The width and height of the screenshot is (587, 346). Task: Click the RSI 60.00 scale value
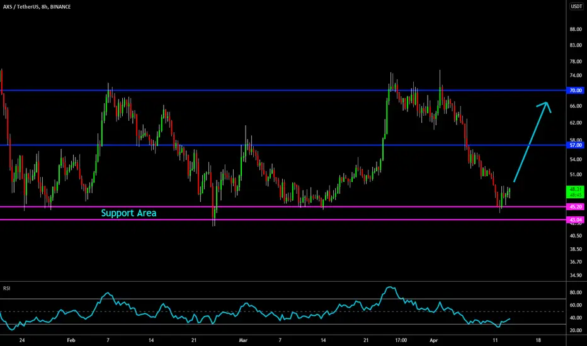pyautogui.click(x=576, y=305)
